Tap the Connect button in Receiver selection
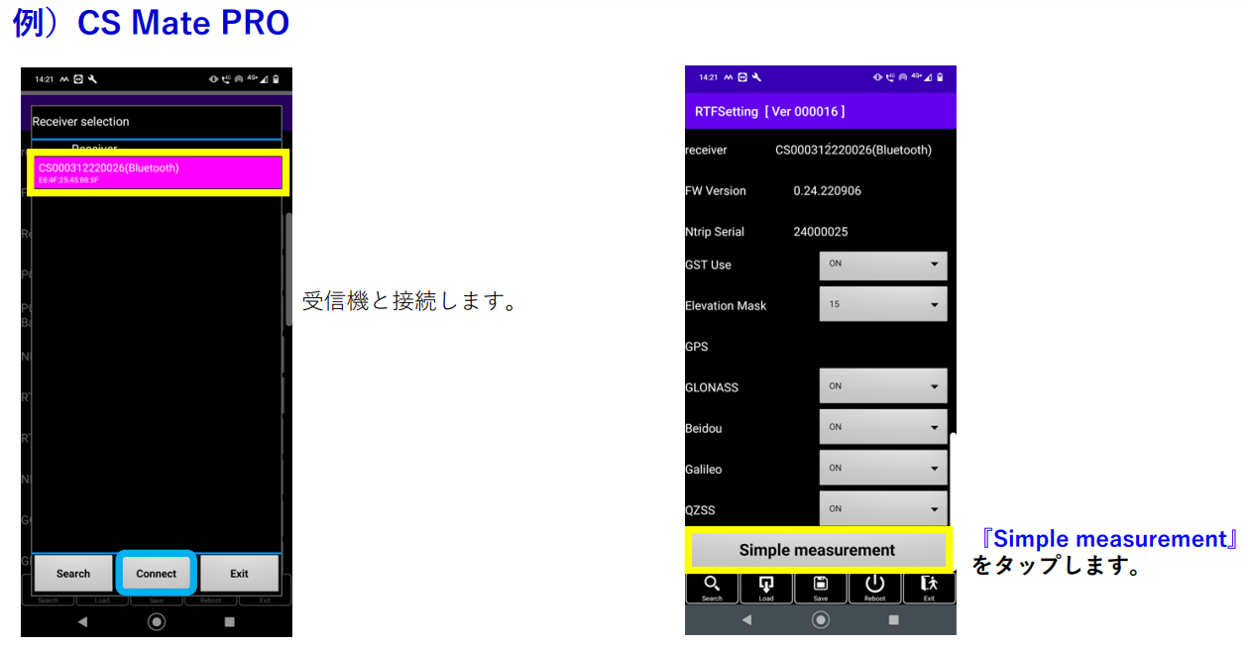The image size is (1248, 650). (x=157, y=573)
